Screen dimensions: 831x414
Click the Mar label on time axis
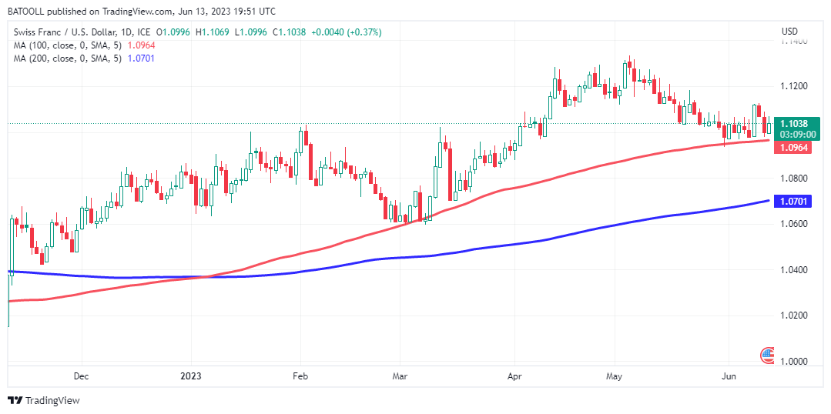pyautogui.click(x=399, y=376)
